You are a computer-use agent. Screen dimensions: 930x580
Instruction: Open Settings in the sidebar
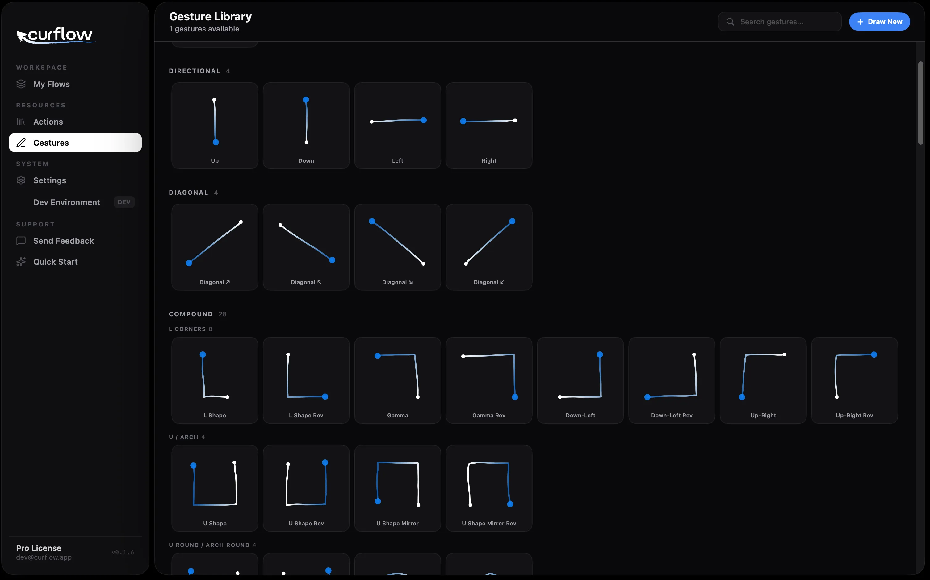click(x=75, y=180)
